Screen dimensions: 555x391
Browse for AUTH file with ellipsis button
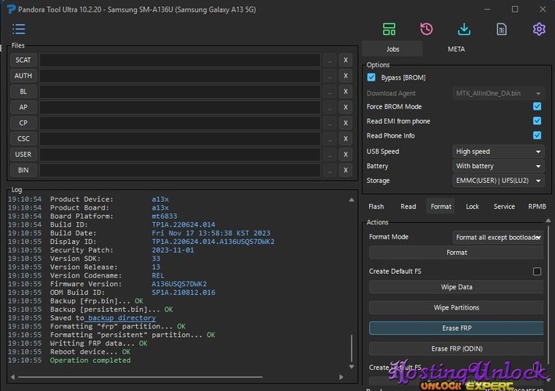coord(330,76)
